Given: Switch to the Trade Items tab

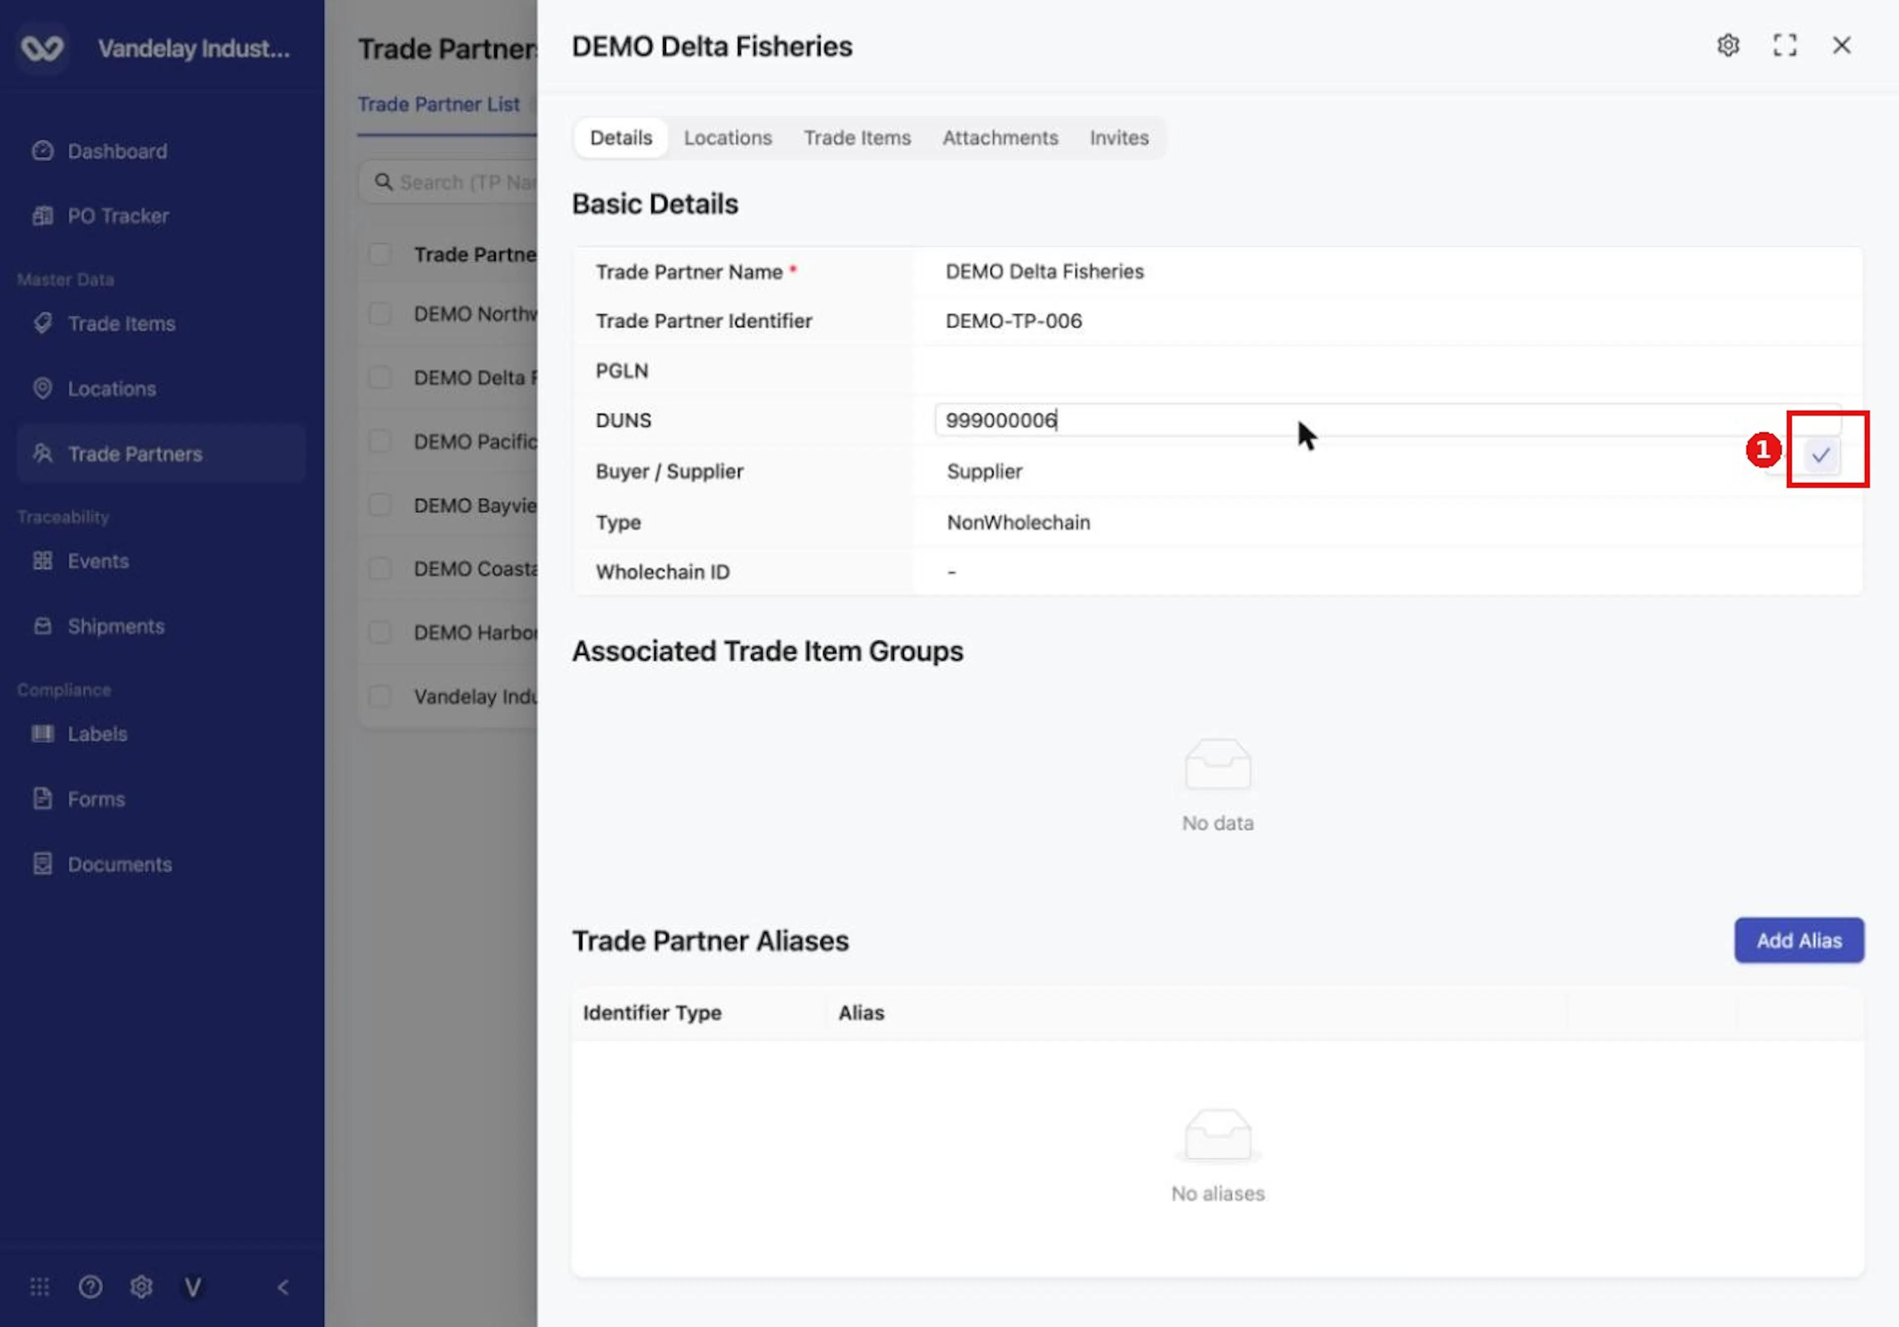Looking at the screenshot, I should pyautogui.click(x=857, y=138).
